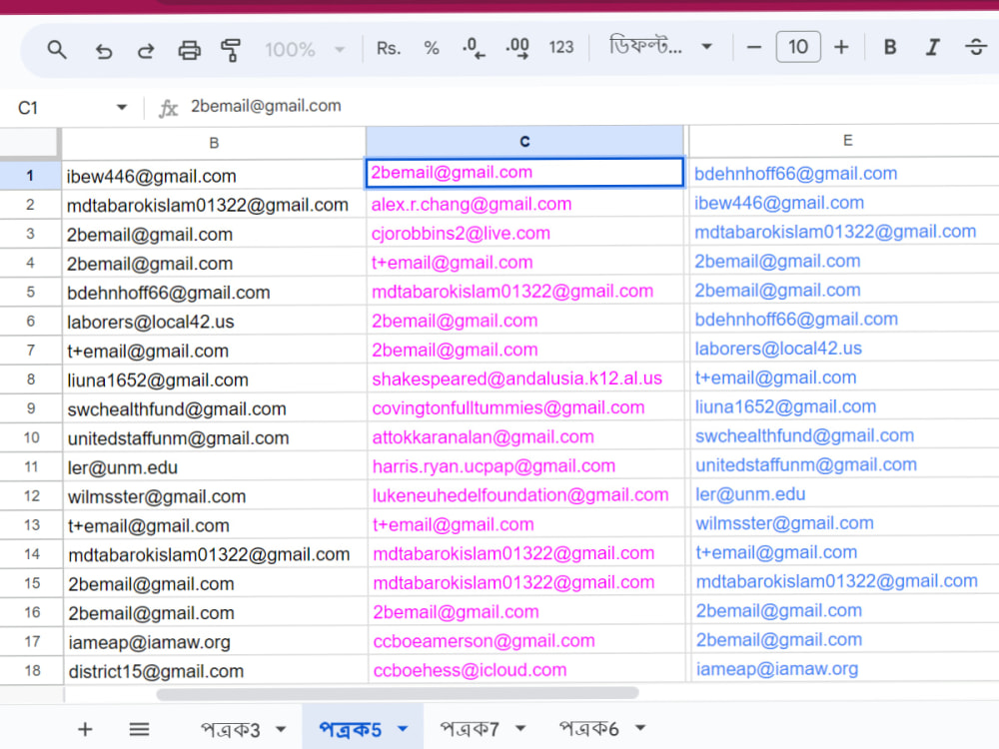Click the fx function icon
Viewport: 999px width, 749px height.
[x=168, y=108]
